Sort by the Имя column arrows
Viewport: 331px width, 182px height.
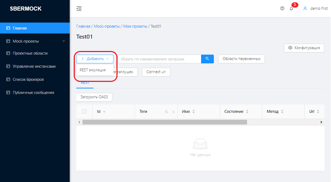pyautogui.click(x=193, y=112)
